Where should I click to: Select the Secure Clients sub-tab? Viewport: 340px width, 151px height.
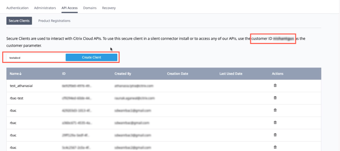tap(19, 21)
